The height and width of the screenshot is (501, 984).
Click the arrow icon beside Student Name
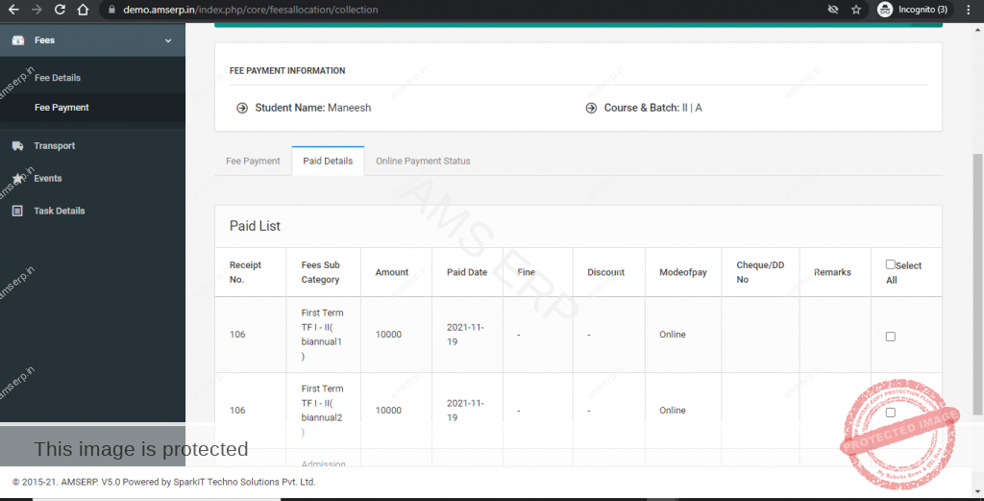(x=241, y=108)
